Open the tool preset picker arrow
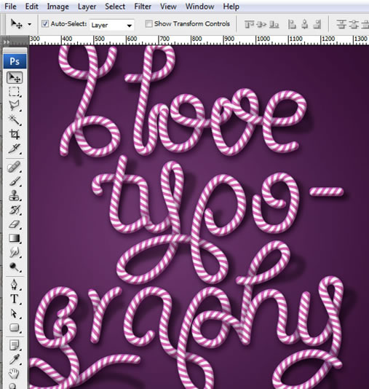Image resolution: width=369 pixels, height=389 pixels. (30, 24)
